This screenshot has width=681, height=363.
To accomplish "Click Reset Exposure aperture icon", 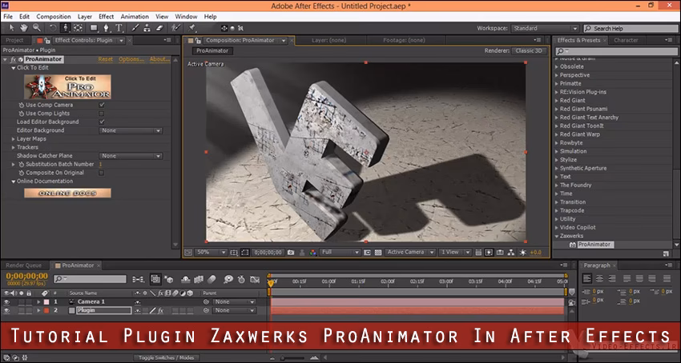I will point(523,253).
